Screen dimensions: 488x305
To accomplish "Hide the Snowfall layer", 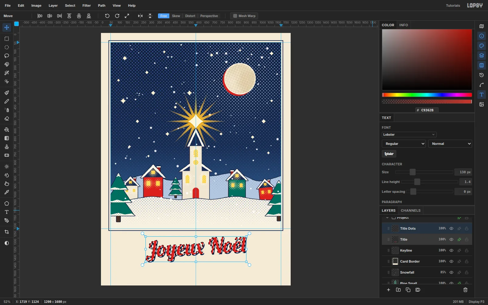I will click(451, 272).
